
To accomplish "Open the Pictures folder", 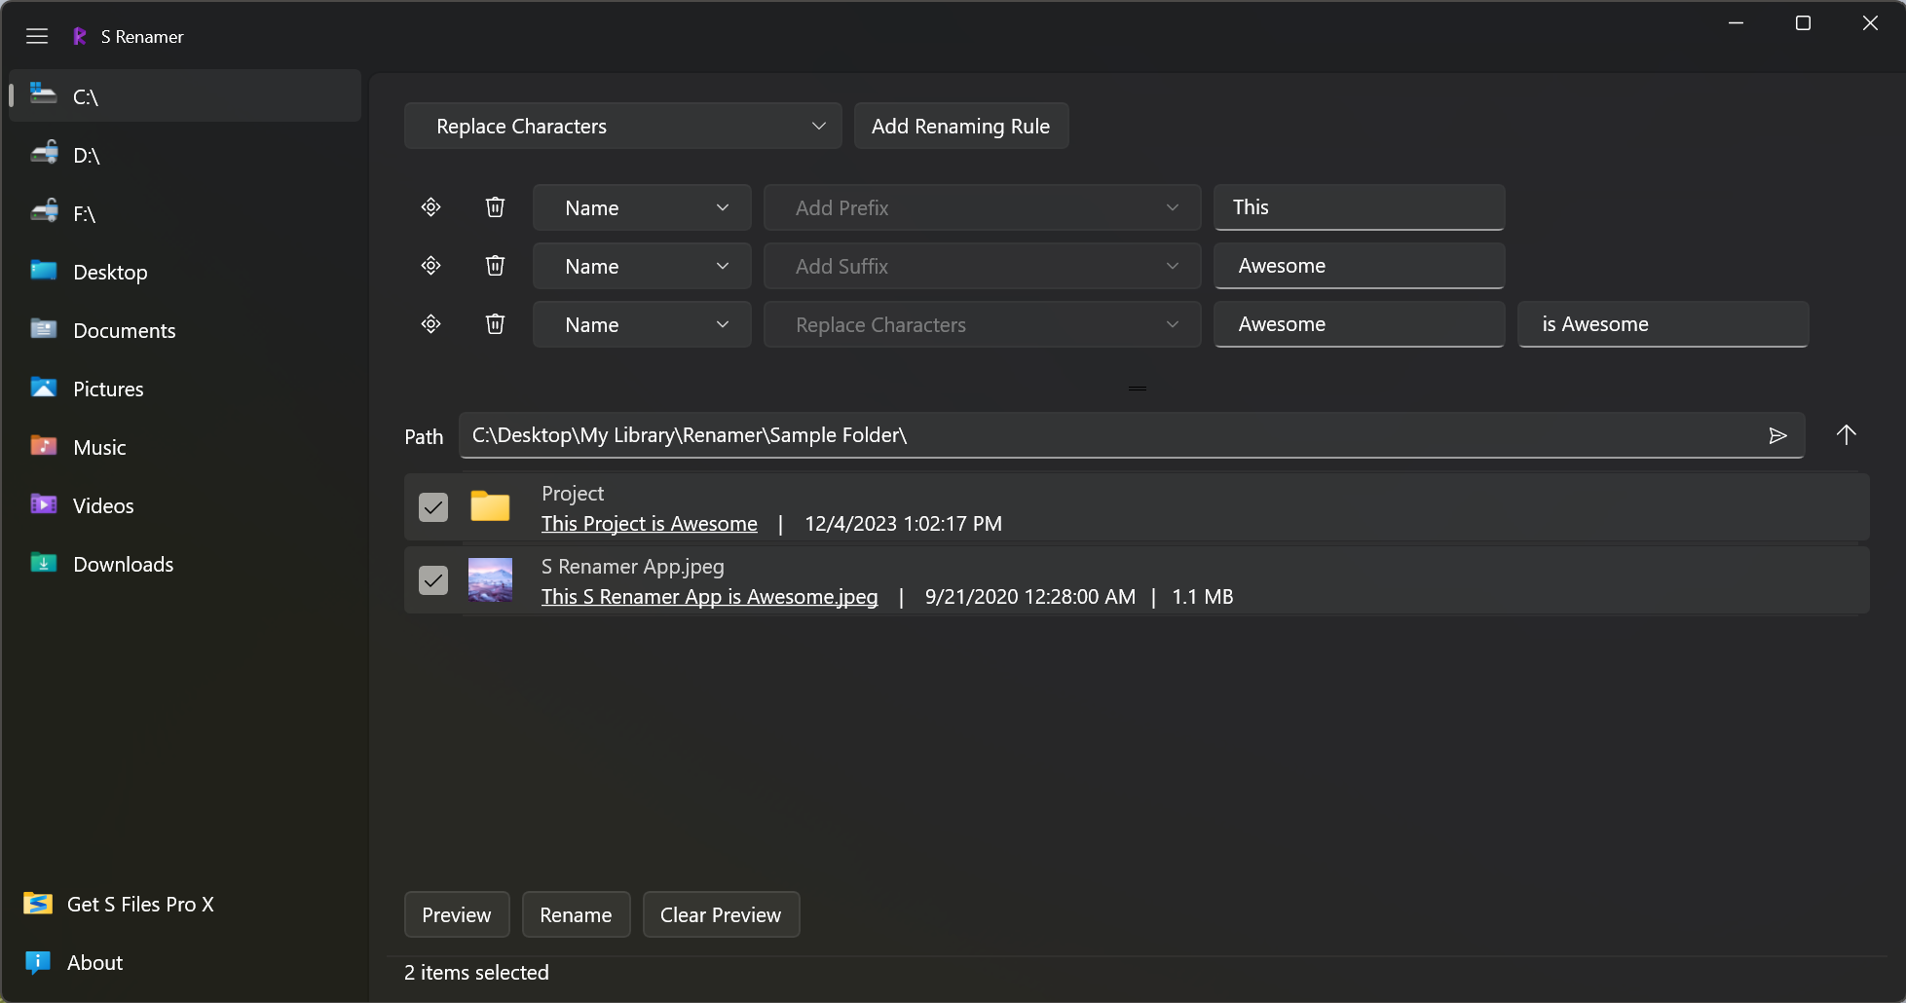I will 185,388.
